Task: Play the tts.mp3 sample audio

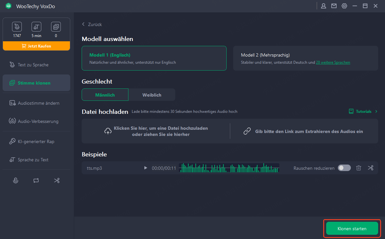Action: (145, 168)
